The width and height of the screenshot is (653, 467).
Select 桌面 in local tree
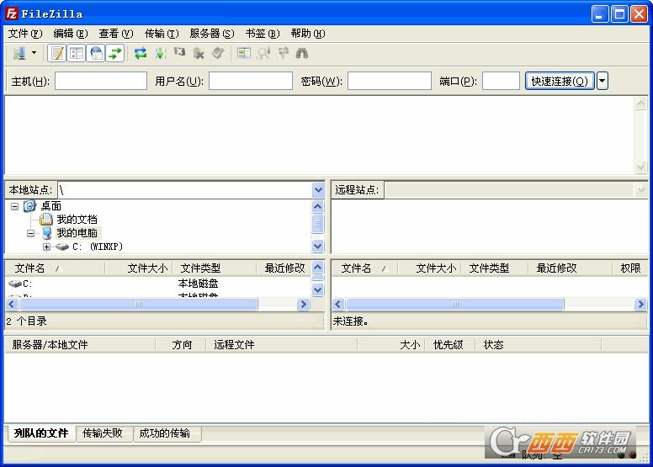(50, 206)
